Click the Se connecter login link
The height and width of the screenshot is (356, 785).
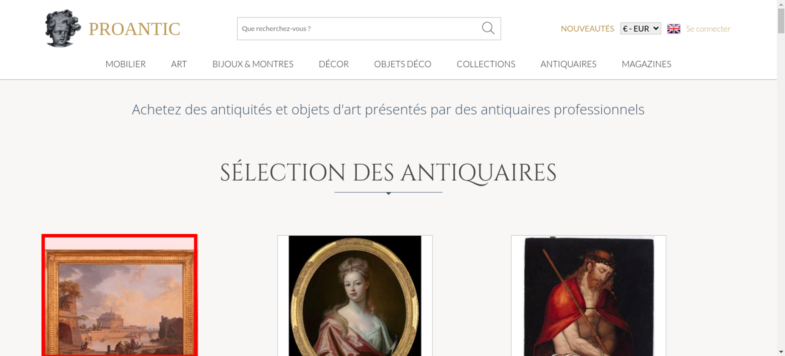tap(708, 29)
